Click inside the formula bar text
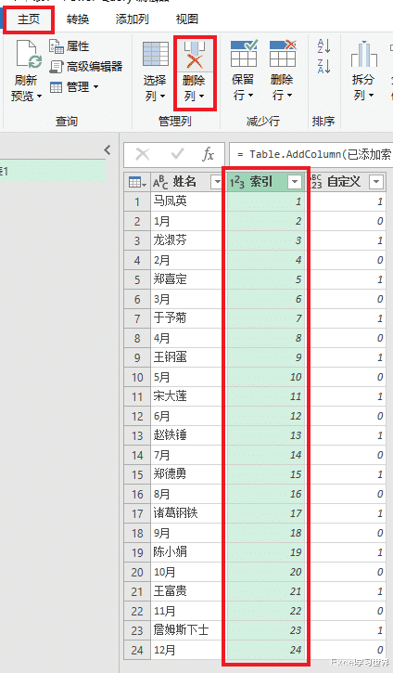This screenshot has height=673, width=393. click(312, 154)
